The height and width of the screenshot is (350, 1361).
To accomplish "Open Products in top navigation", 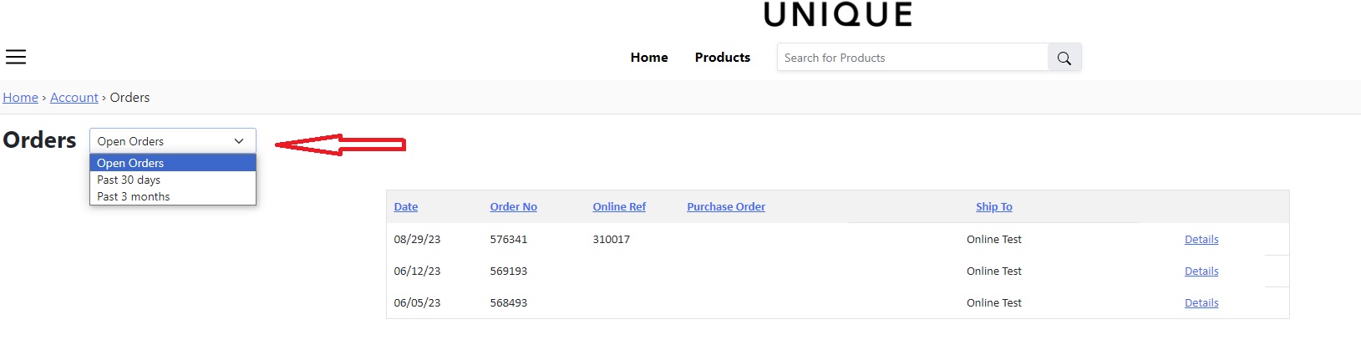I will 722,58.
